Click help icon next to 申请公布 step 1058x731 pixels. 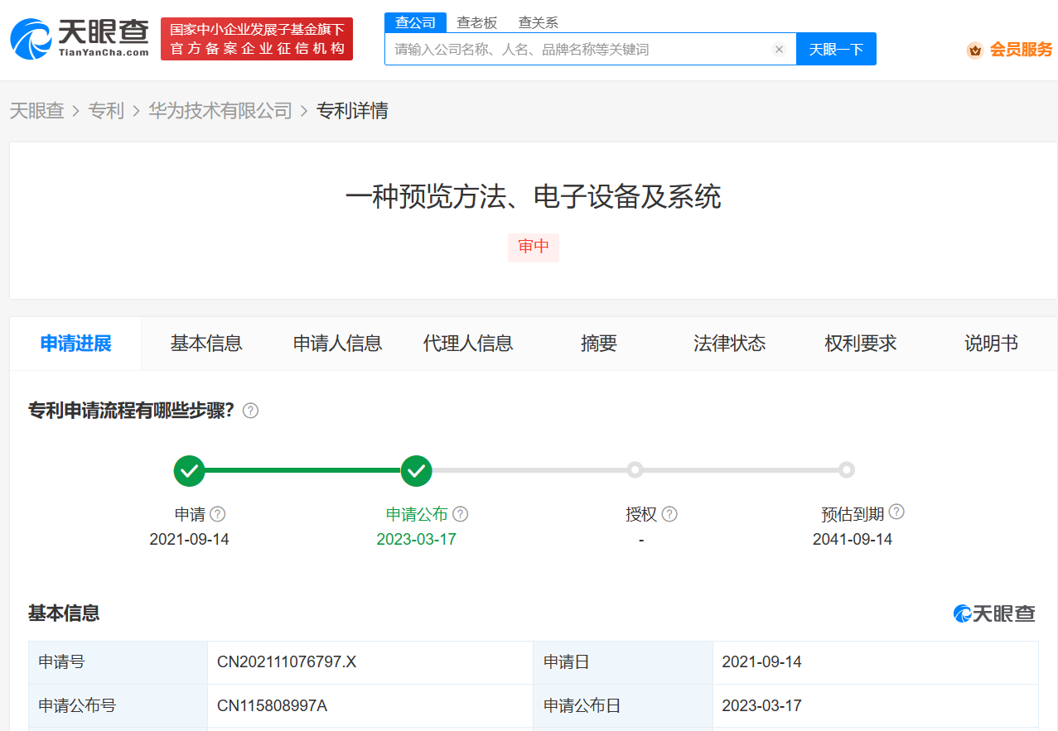[461, 514]
